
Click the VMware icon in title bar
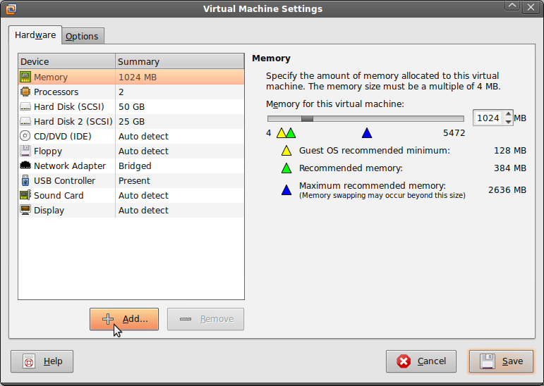(11, 8)
